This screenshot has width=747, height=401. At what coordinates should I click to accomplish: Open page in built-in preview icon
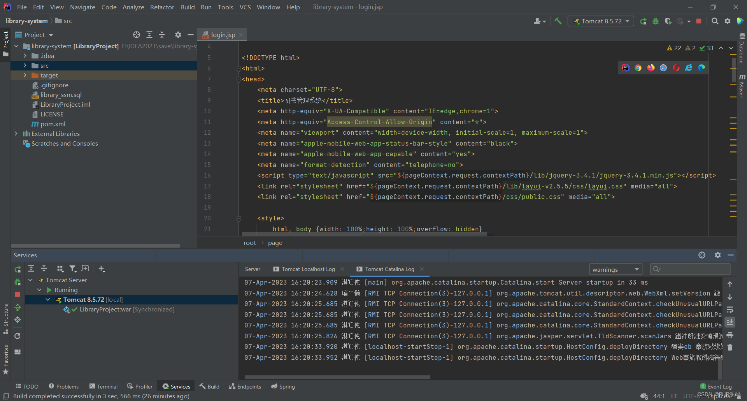[625, 68]
